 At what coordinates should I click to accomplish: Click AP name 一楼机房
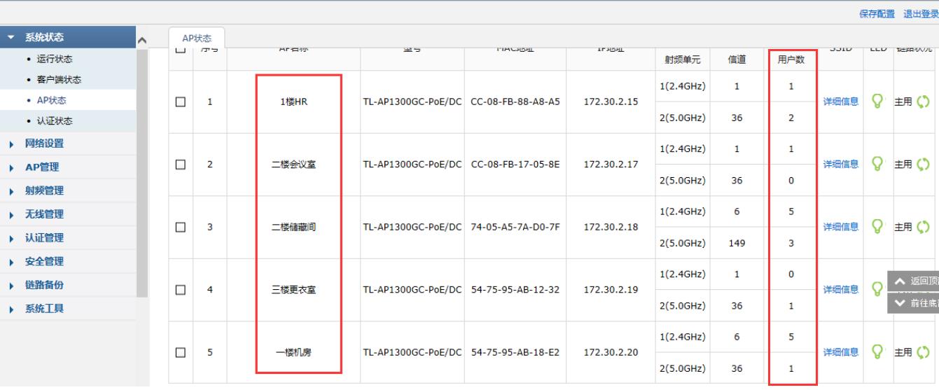(293, 352)
